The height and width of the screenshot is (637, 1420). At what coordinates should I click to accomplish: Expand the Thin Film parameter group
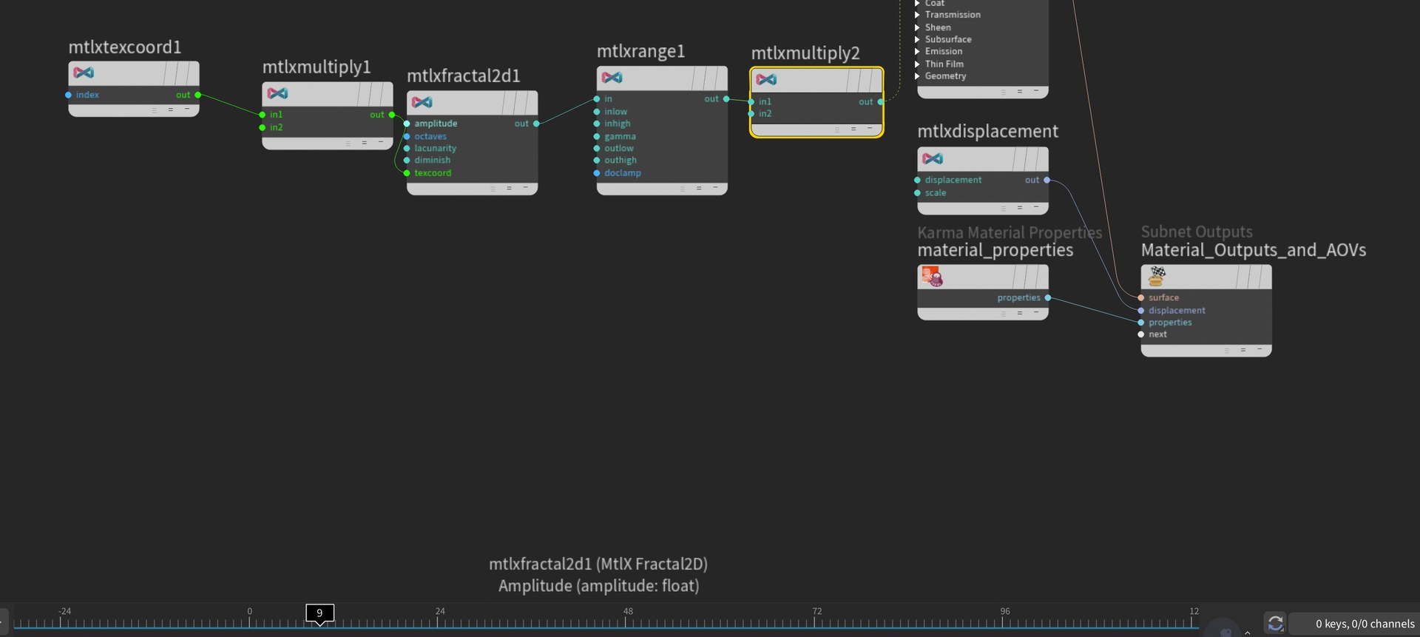917,64
